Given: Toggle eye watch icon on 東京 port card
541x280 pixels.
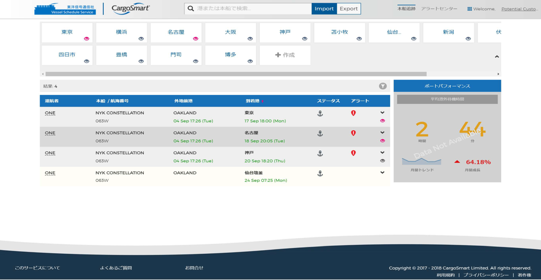Looking at the screenshot, I should coord(87,39).
